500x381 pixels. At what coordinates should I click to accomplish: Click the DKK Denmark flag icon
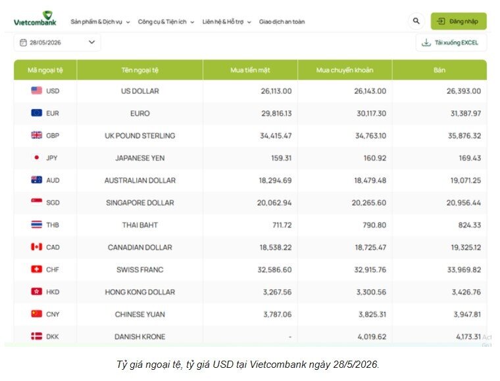coord(37,336)
